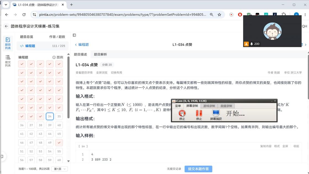Close the oCam window
Viewport: 309px width, 174px height.
(x=275, y=101)
